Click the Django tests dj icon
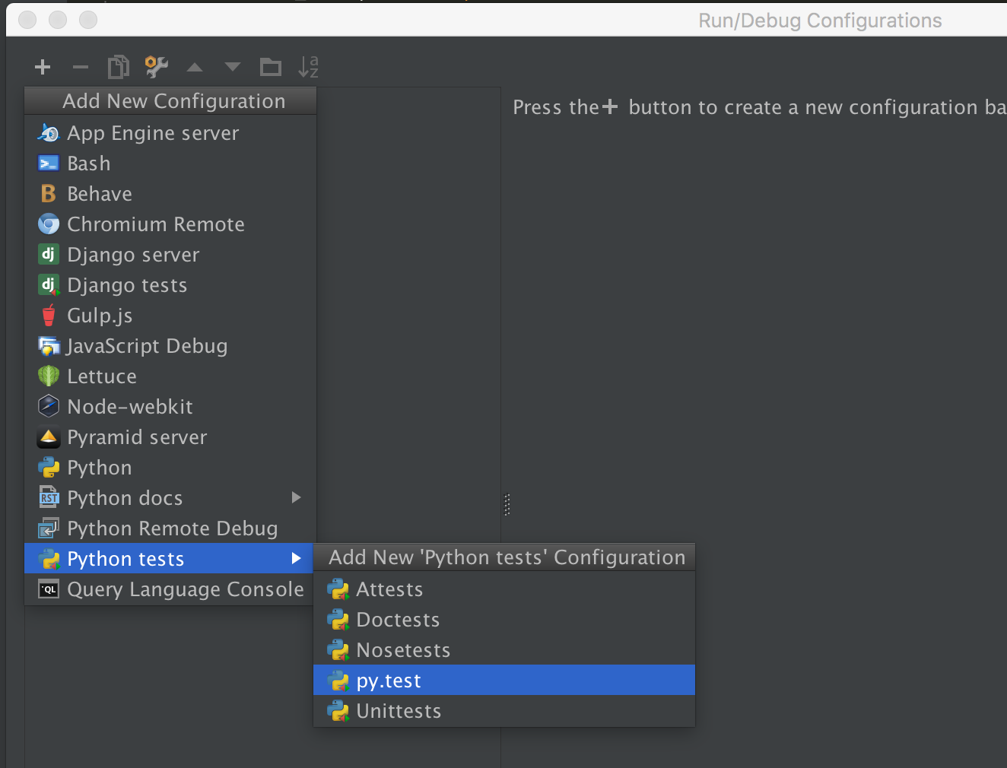The height and width of the screenshot is (768, 1007). tap(49, 285)
